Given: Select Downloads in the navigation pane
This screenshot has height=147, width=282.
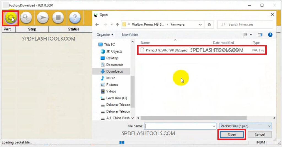Looking at the screenshot, I should click(x=112, y=71).
